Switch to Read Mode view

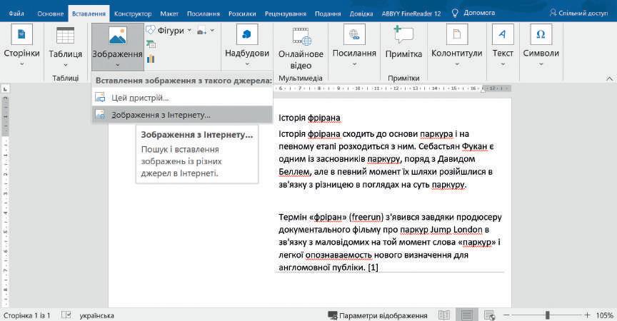[x=444, y=315]
